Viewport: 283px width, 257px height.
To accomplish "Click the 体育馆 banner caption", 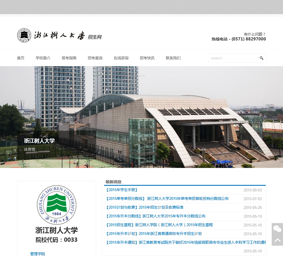I will point(29,149).
